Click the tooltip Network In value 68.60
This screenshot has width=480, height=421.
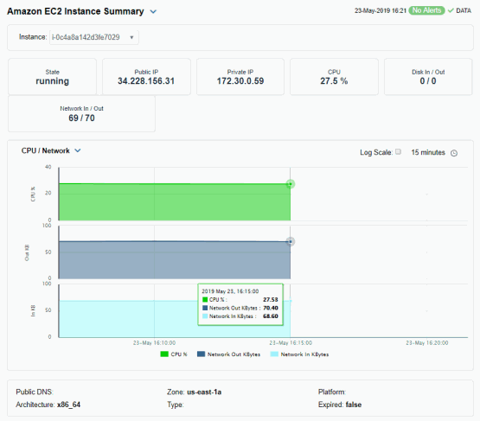271,316
